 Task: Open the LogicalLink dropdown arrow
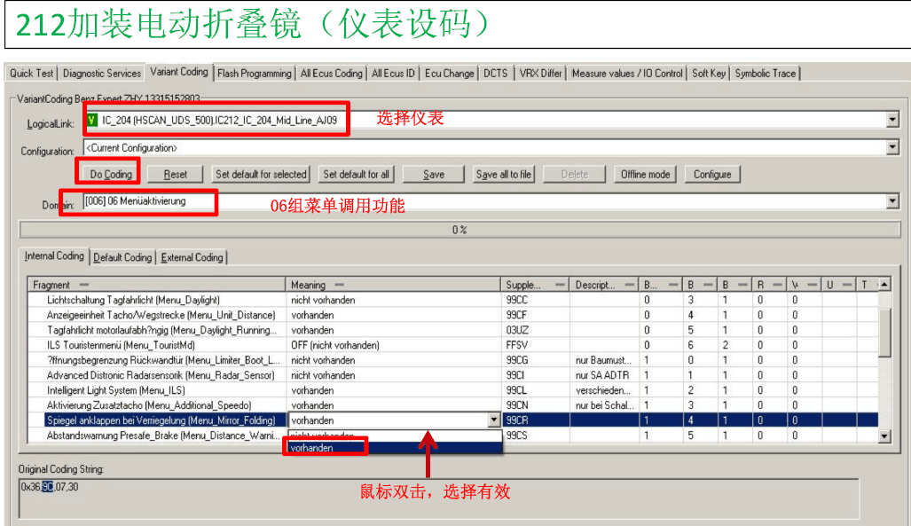[x=891, y=120]
